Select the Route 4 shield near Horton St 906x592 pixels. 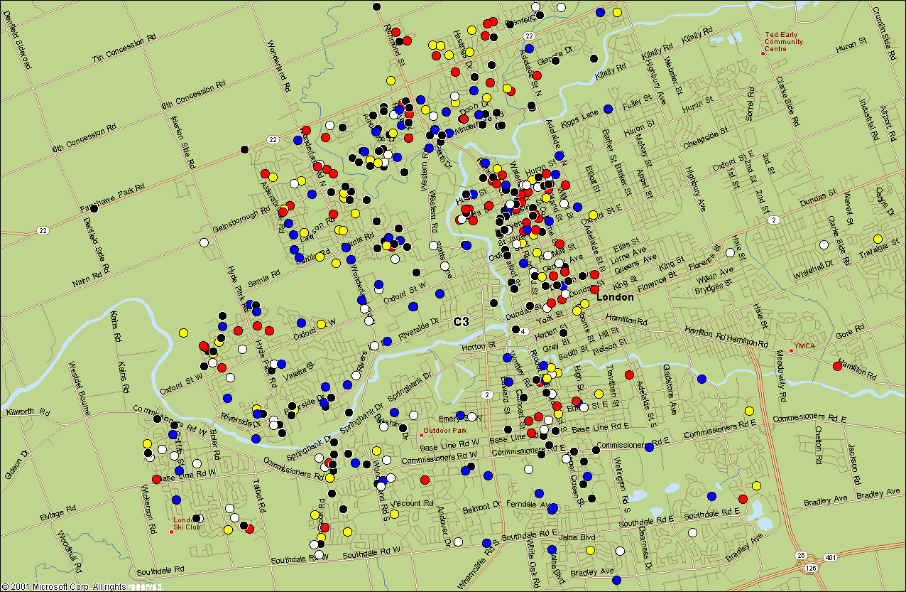522,331
